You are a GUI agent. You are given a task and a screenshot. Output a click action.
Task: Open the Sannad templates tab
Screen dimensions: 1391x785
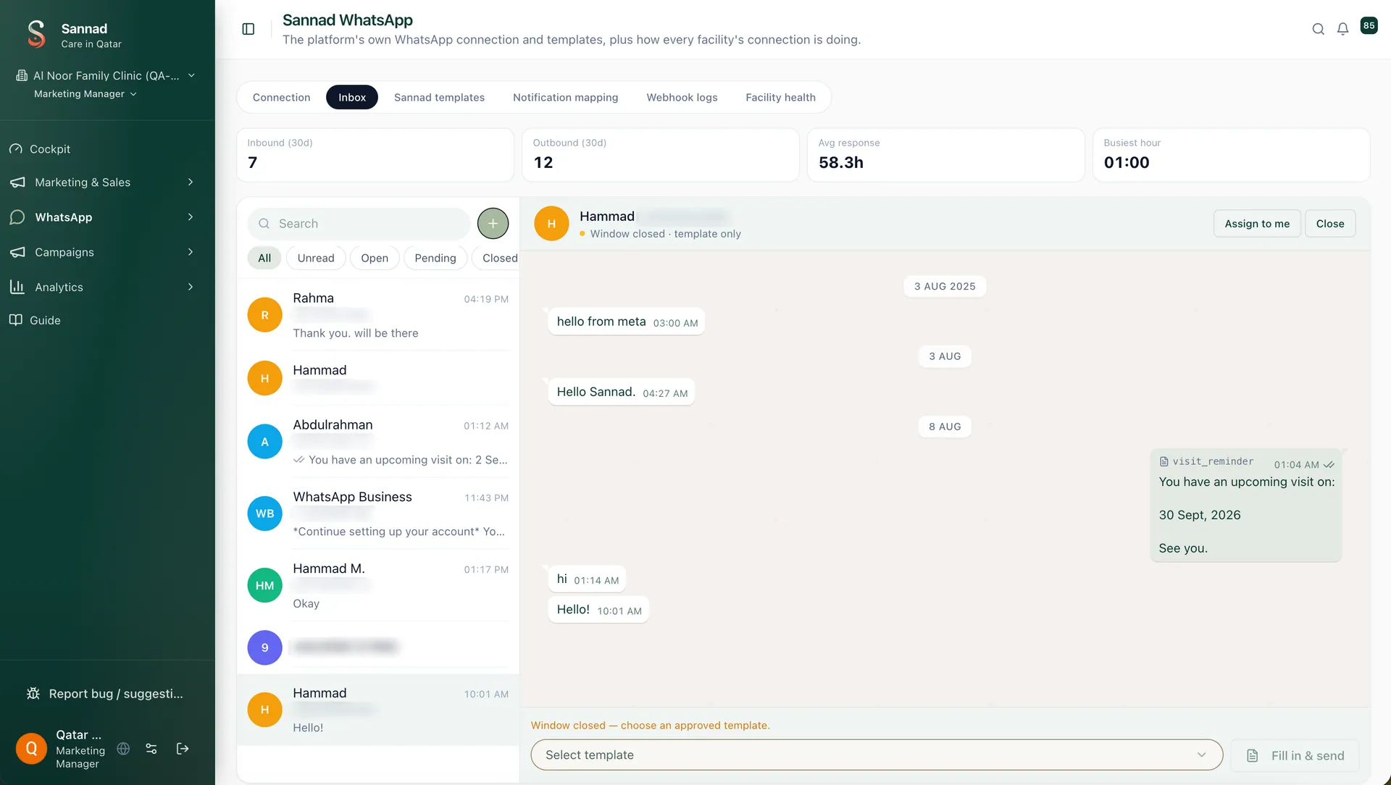click(x=439, y=98)
